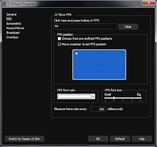Image resolution: width=157 pixels, height=147 pixels.
Task: Open the General settings page
Action: (x=11, y=14)
